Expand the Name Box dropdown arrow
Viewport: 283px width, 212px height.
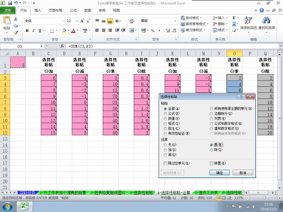[41, 46]
